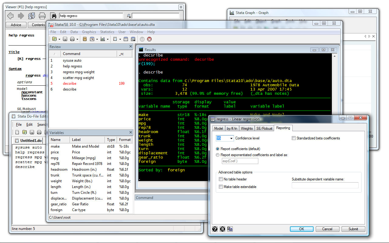Open the Confidence level dropdown

231,138
